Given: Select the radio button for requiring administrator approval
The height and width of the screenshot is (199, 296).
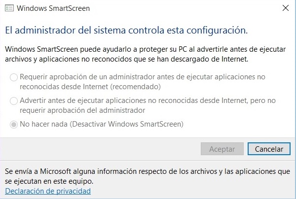Looking at the screenshot, I should pos(13,77).
